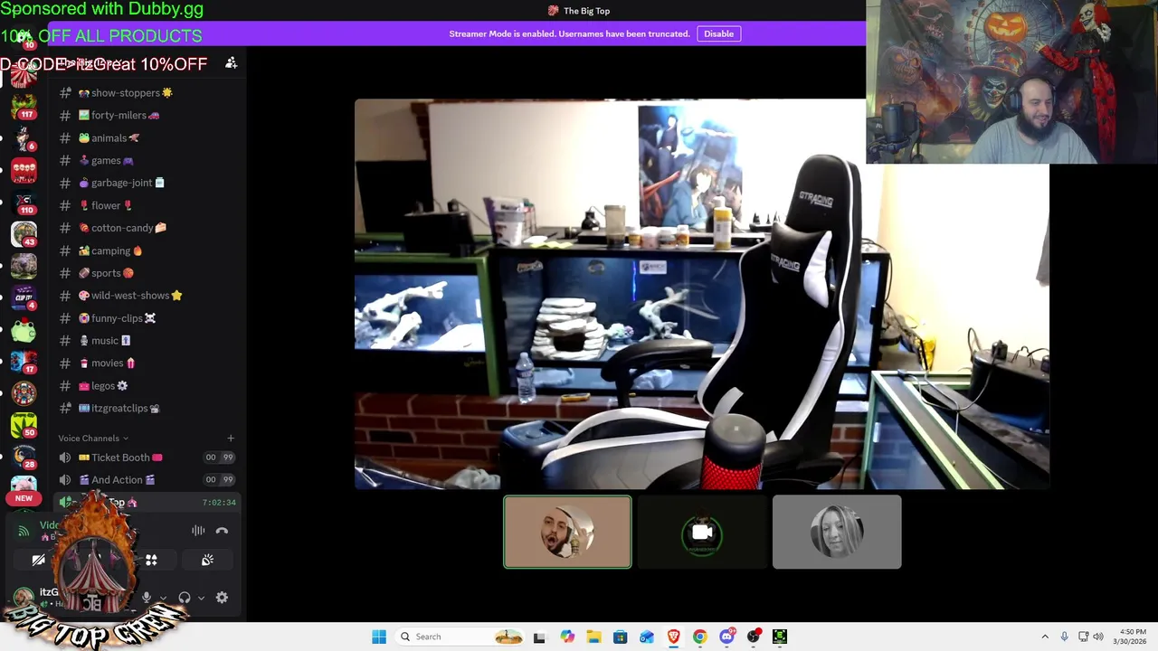The width and height of the screenshot is (1158, 651).
Task: Open the server icon with the 117 badge
Action: (24, 106)
